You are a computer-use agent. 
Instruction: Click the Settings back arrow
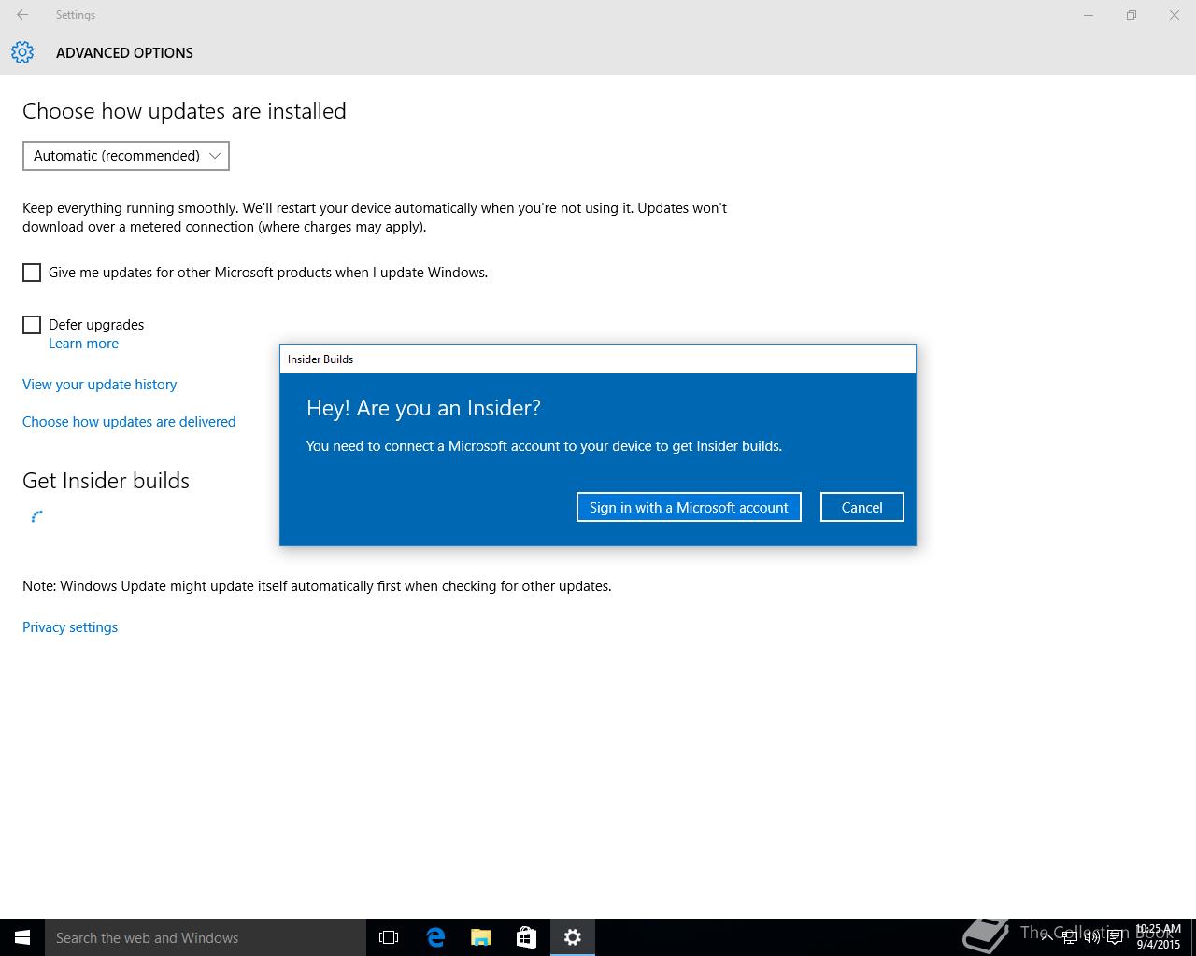pos(22,15)
